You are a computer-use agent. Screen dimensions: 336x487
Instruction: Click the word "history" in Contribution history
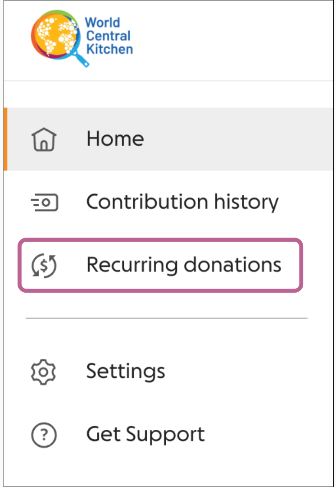coord(246,202)
